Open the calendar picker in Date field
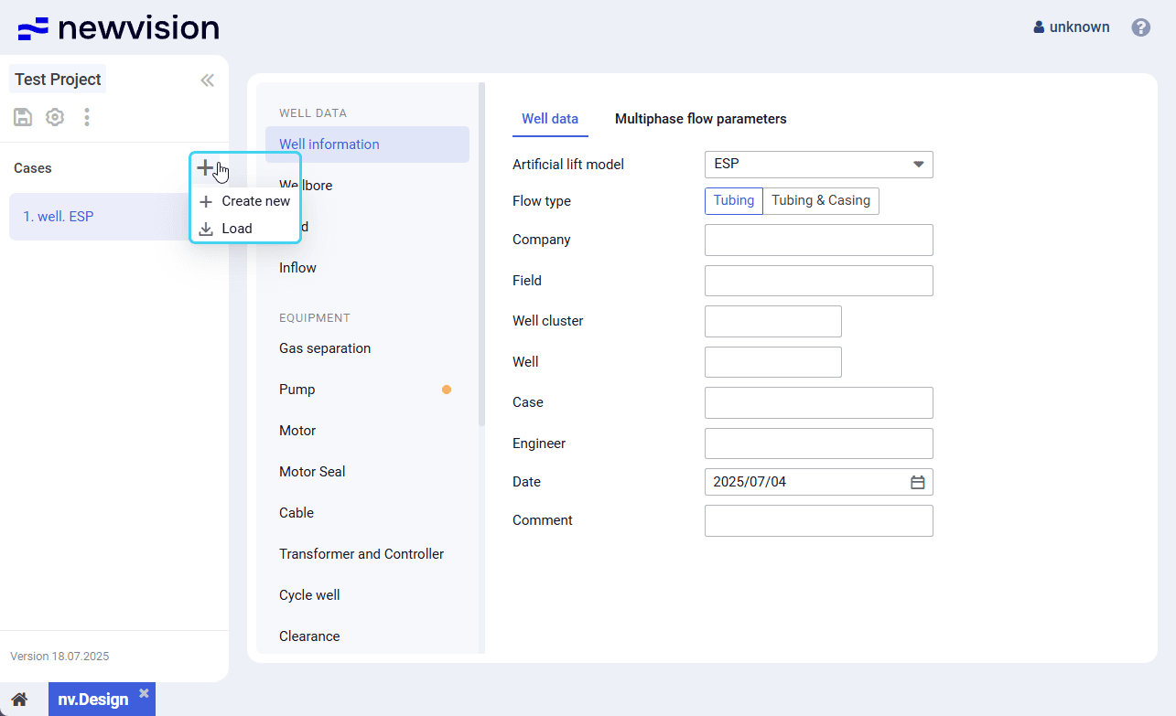 [x=917, y=482]
